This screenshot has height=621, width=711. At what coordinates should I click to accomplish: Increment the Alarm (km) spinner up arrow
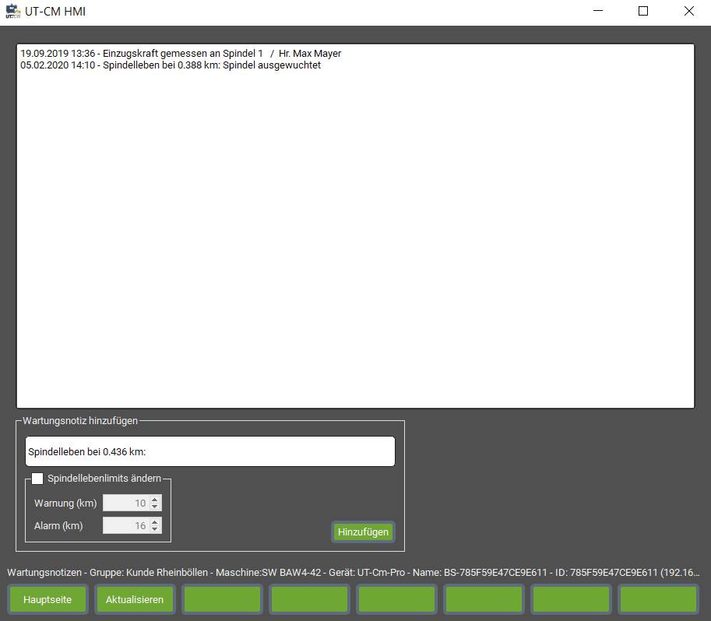pos(156,522)
